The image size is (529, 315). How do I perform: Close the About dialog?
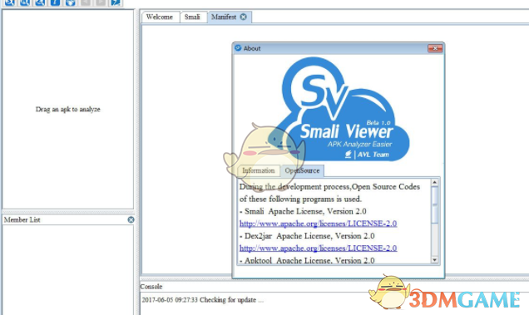click(x=435, y=48)
